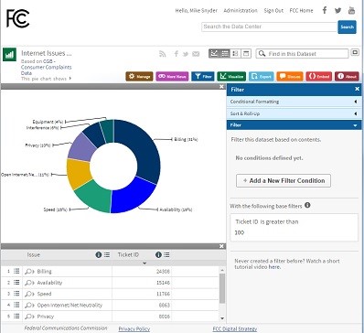Image resolution: width=364 pixels, height=333 pixels.
Task: Open Issue column menu icon
Action: (107, 254)
